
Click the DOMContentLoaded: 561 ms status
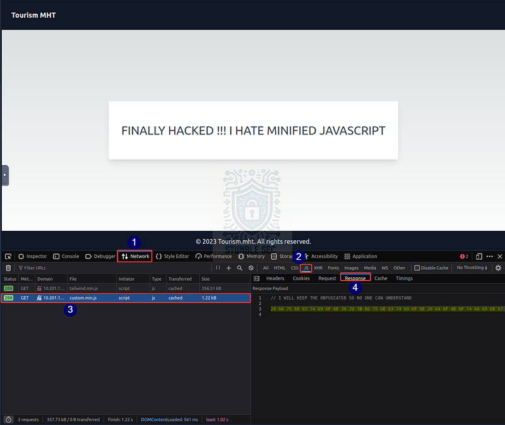[x=169, y=419]
